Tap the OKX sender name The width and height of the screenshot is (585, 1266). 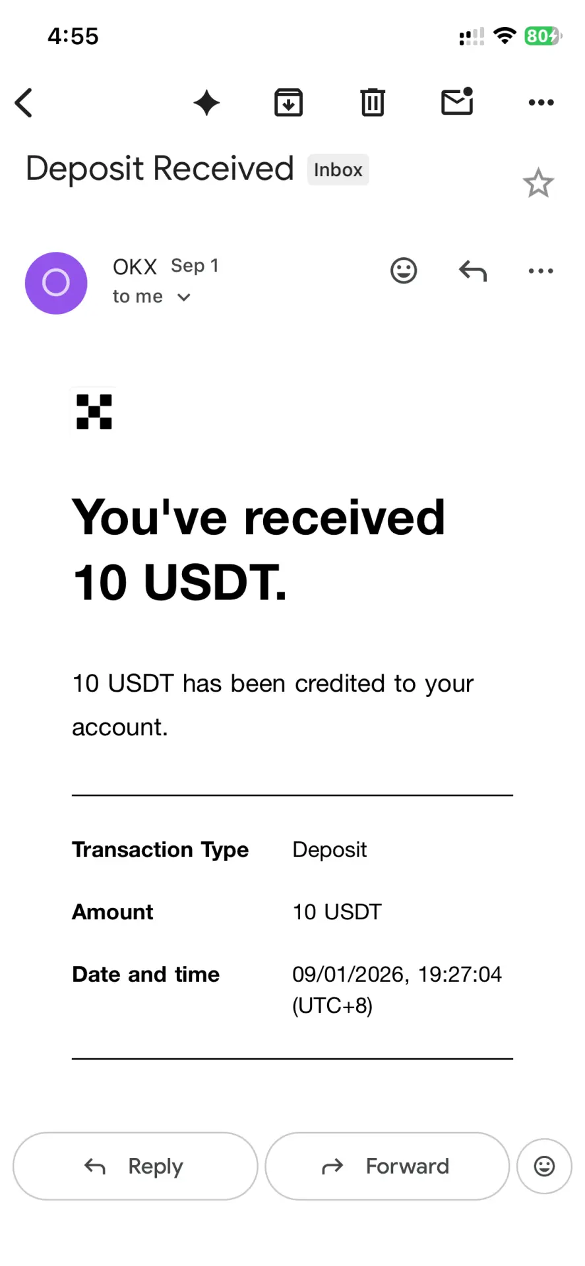[135, 267]
